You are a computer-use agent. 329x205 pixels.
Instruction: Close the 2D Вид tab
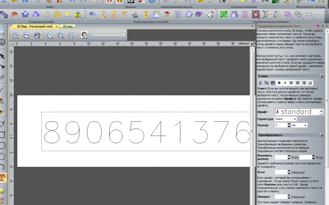[57, 27]
